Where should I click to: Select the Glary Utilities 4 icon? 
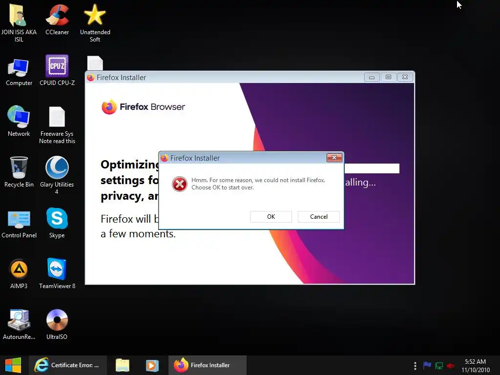(x=57, y=175)
